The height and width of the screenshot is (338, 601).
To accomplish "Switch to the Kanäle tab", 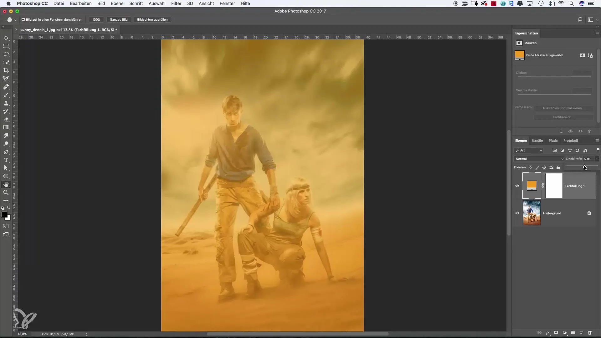I will pos(537,141).
